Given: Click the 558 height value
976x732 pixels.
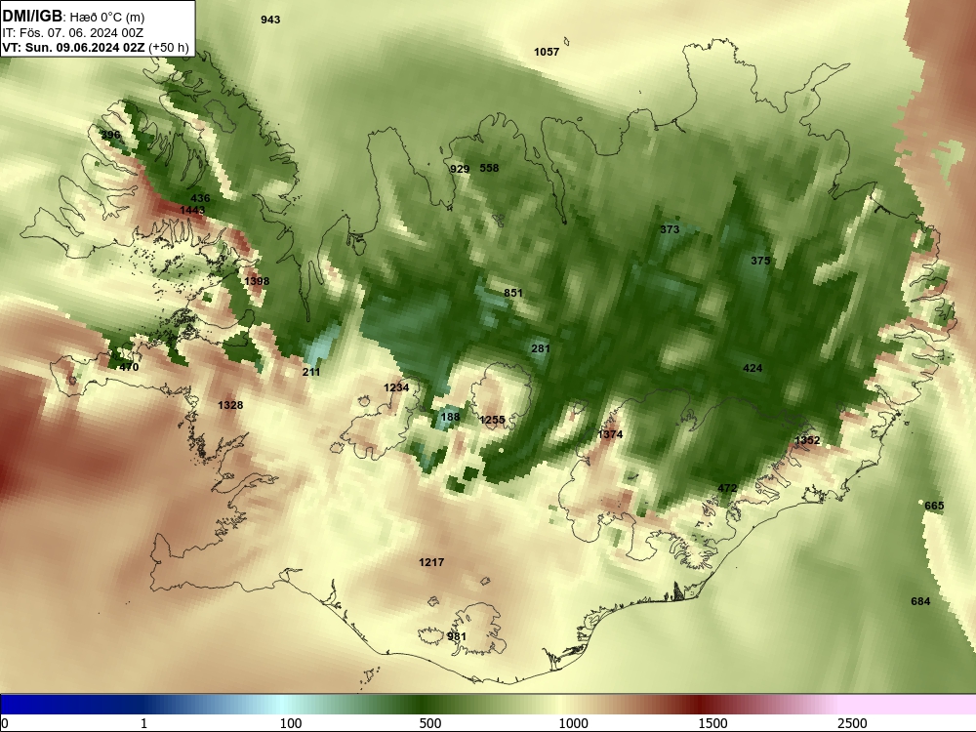Looking at the screenshot, I should (x=489, y=168).
